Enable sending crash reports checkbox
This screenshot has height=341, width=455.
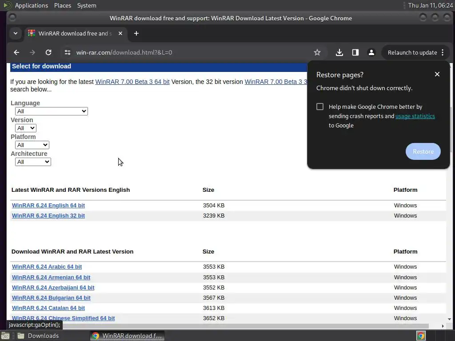point(320,107)
